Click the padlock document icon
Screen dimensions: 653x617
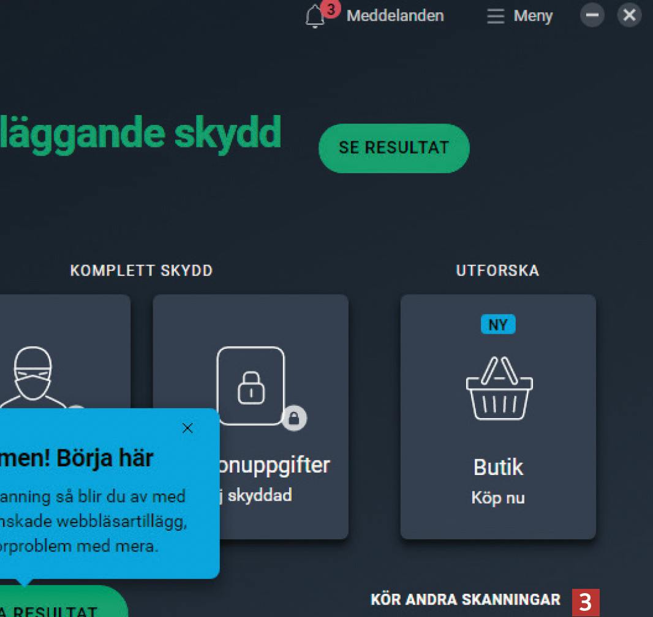tap(251, 386)
